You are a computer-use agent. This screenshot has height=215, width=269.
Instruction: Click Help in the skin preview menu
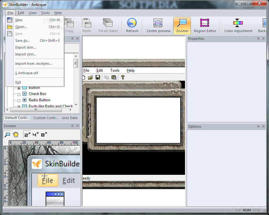(131, 70)
